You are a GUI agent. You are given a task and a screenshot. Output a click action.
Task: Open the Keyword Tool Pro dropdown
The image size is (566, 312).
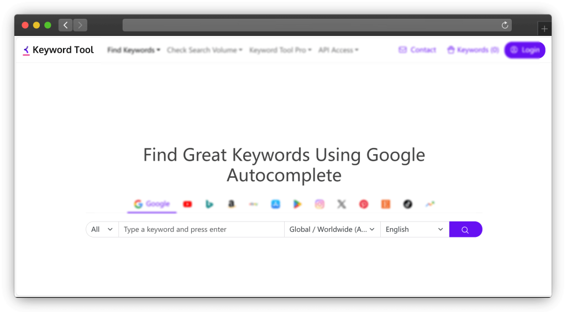tap(280, 50)
